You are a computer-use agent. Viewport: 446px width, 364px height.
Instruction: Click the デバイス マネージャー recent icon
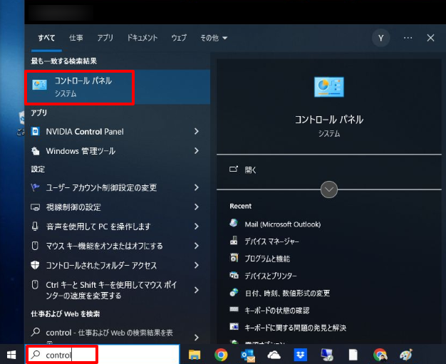[x=234, y=241]
